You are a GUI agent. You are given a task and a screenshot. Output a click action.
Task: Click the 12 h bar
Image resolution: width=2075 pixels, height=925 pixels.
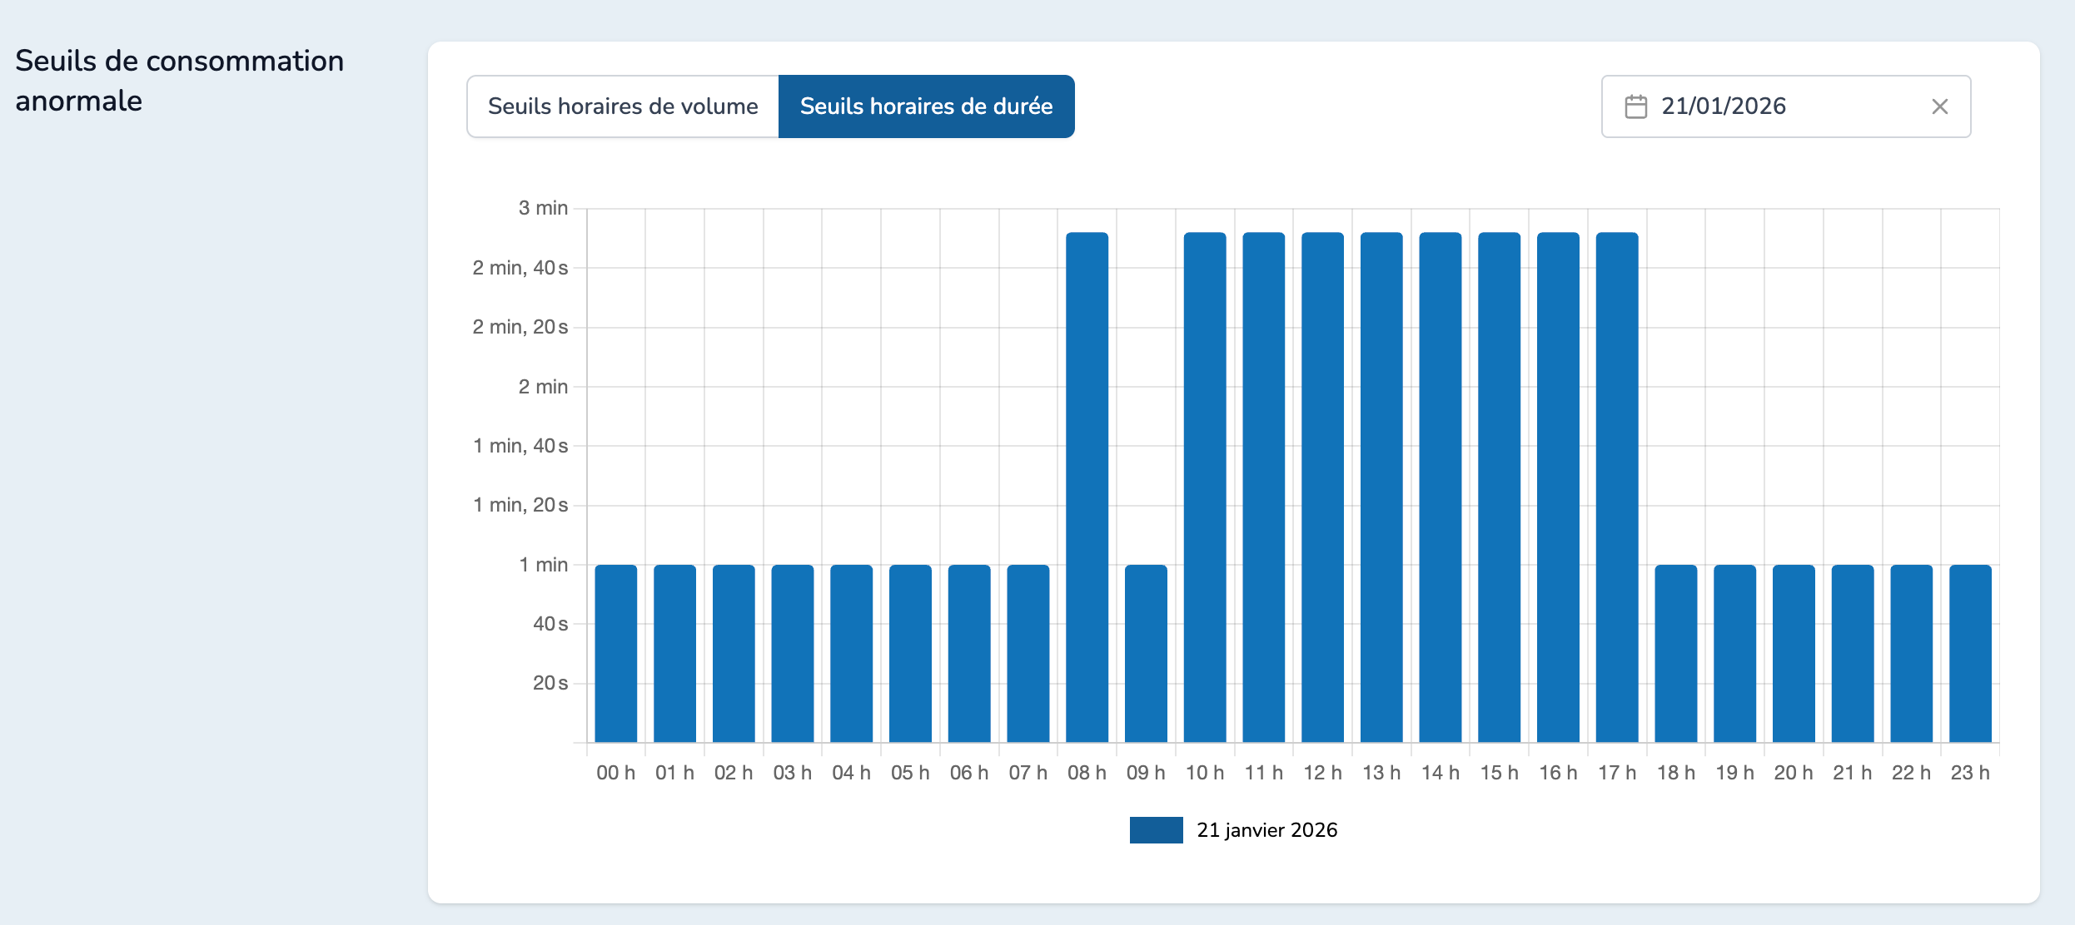tap(1322, 487)
